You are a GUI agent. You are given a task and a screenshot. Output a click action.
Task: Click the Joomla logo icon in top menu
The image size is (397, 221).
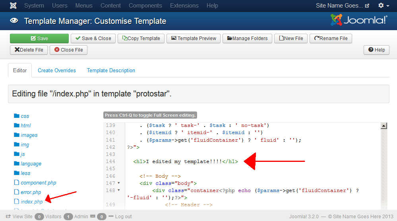tap(13, 6)
